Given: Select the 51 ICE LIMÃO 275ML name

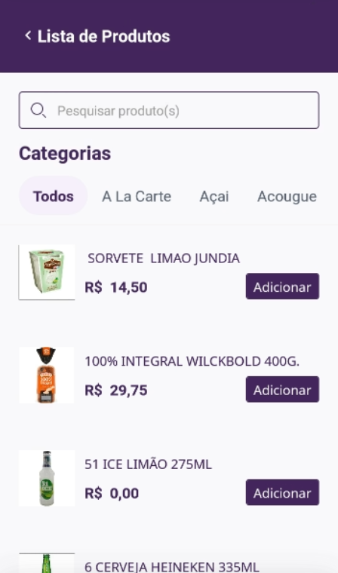Looking at the screenshot, I should [148, 464].
